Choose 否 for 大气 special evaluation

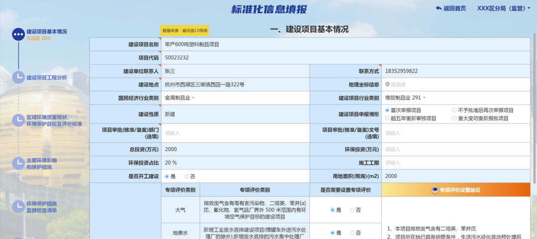pos(352,210)
